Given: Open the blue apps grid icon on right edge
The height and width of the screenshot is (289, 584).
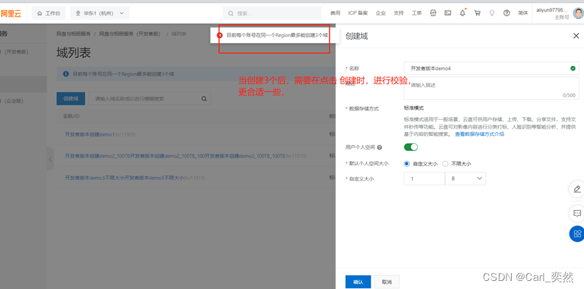Looking at the screenshot, I should 577,234.
